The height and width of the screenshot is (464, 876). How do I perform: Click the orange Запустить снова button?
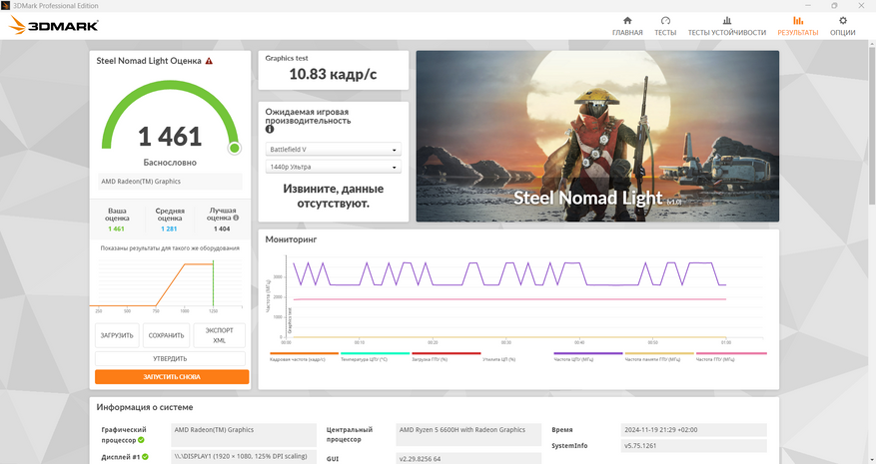172,377
